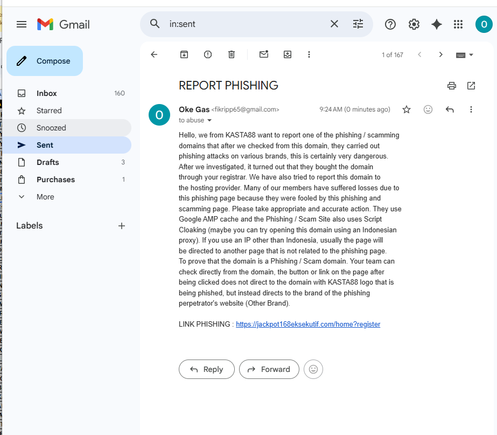
Task: Open the main menu hamburger icon
Action: 21,24
